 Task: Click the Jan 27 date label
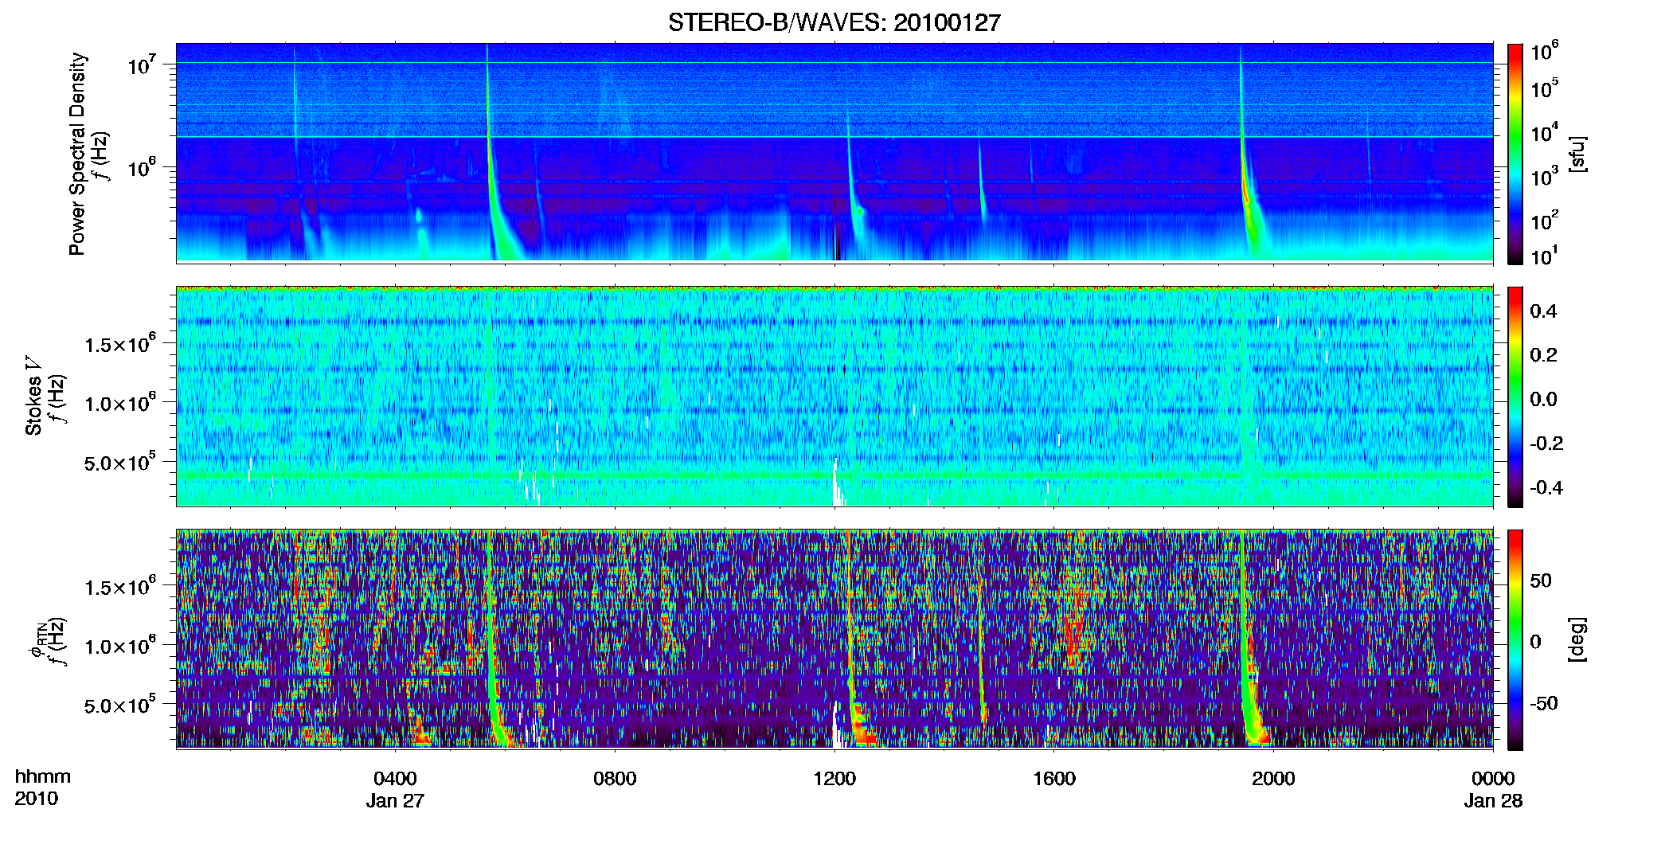click(x=395, y=800)
